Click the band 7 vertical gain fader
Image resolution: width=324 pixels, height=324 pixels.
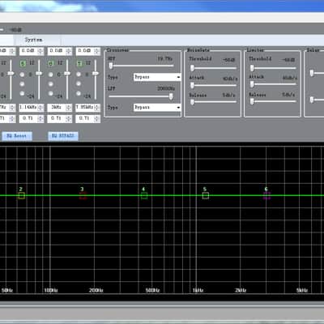(96, 74)
